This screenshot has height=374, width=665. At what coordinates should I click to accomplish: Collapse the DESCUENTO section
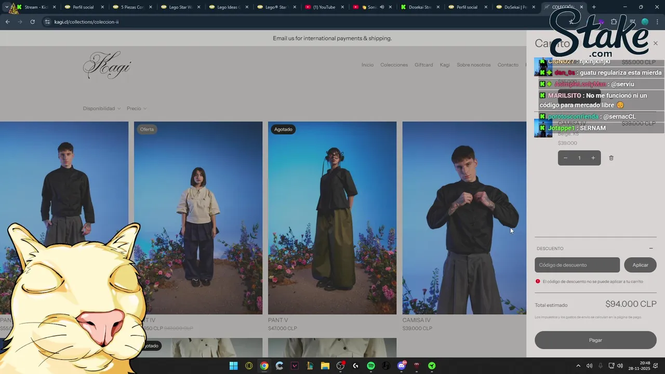coord(651,248)
